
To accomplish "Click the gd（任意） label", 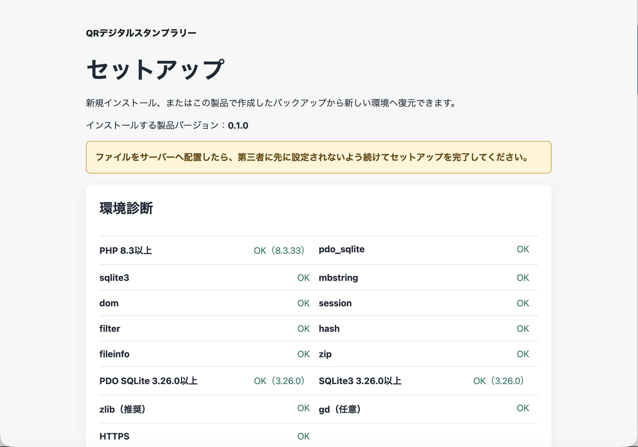I will tap(340, 410).
